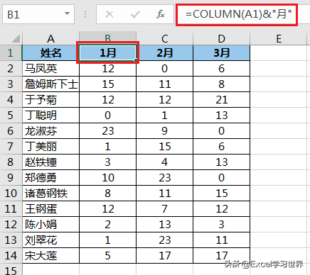Click cell with 姓名 header

[x=50, y=53]
